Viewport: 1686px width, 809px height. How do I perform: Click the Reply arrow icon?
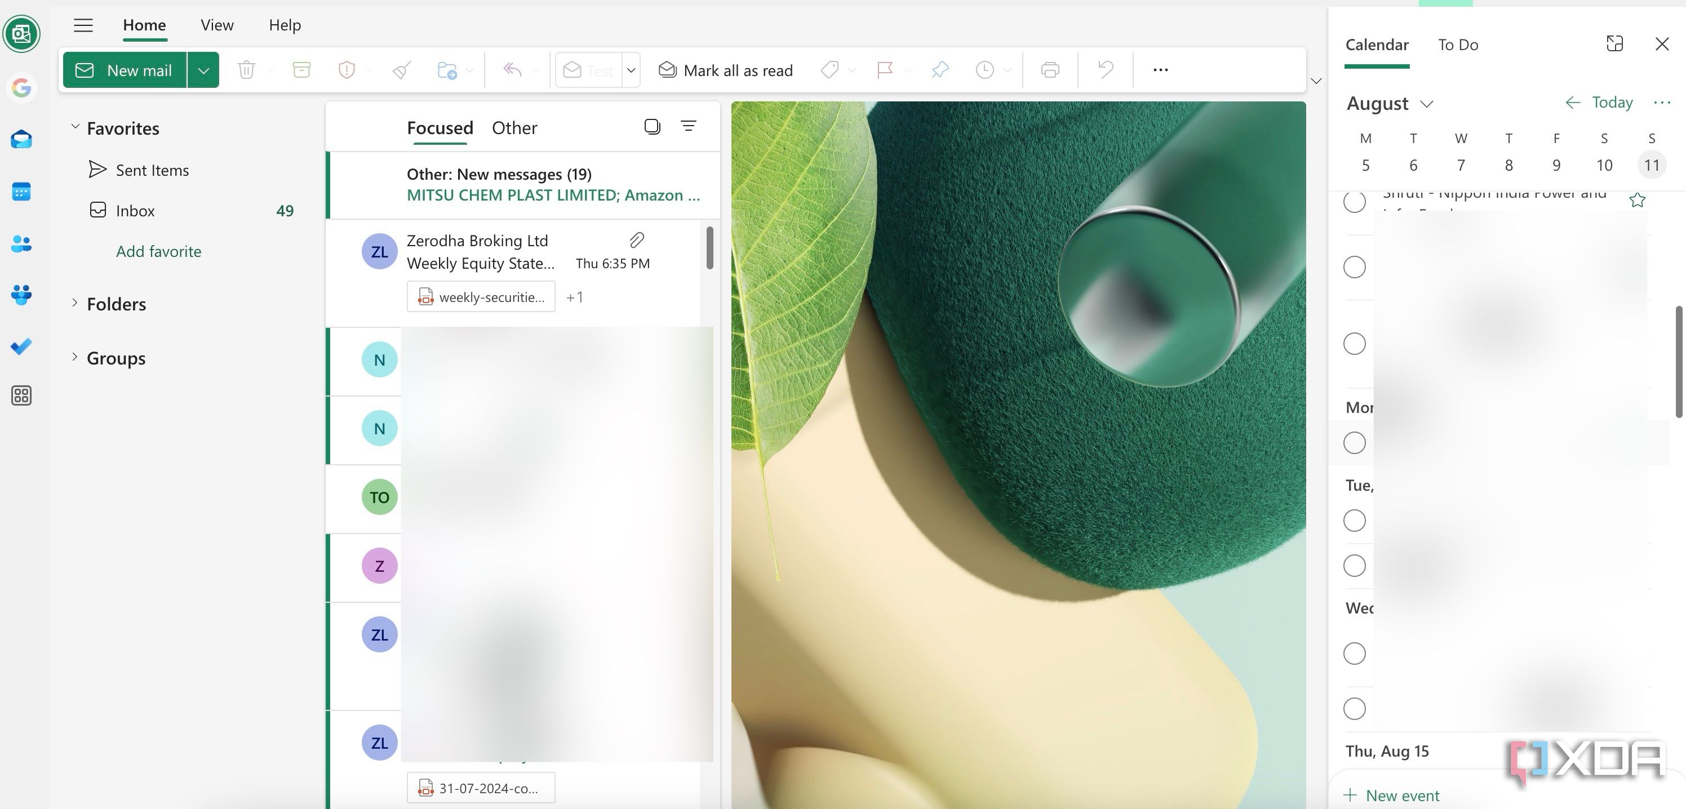tap(512, 69)
